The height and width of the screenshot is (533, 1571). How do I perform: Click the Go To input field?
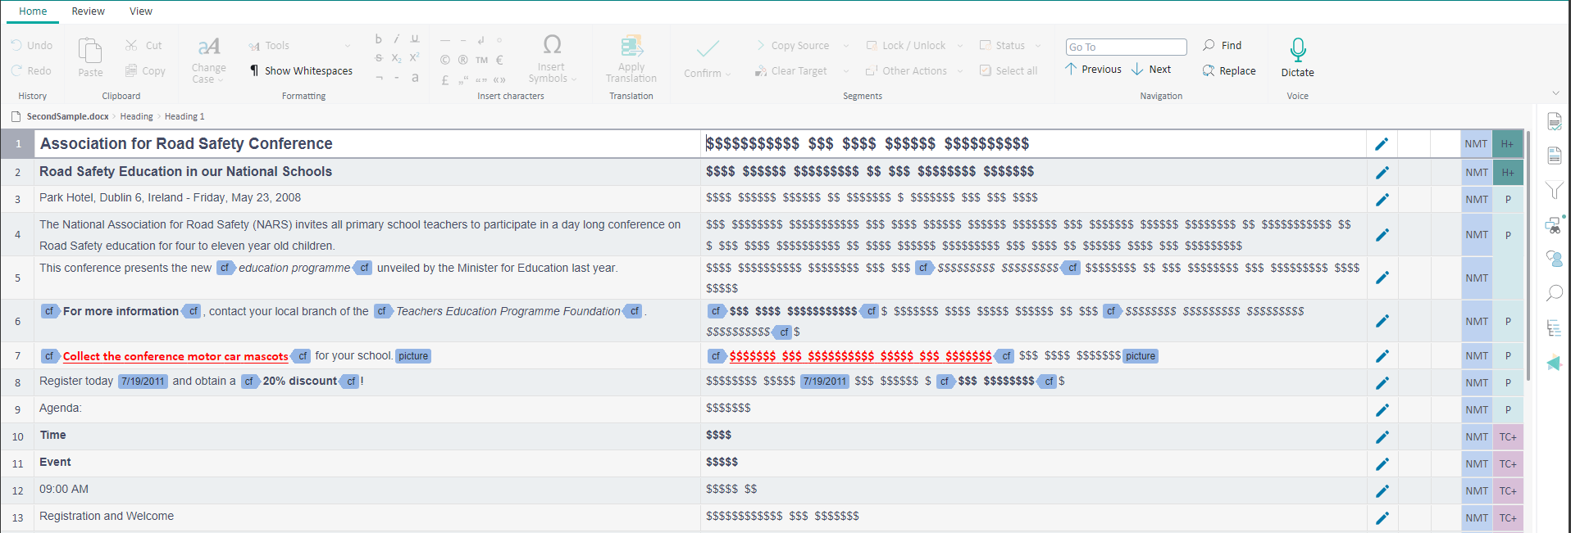[x=1126, y=47]
